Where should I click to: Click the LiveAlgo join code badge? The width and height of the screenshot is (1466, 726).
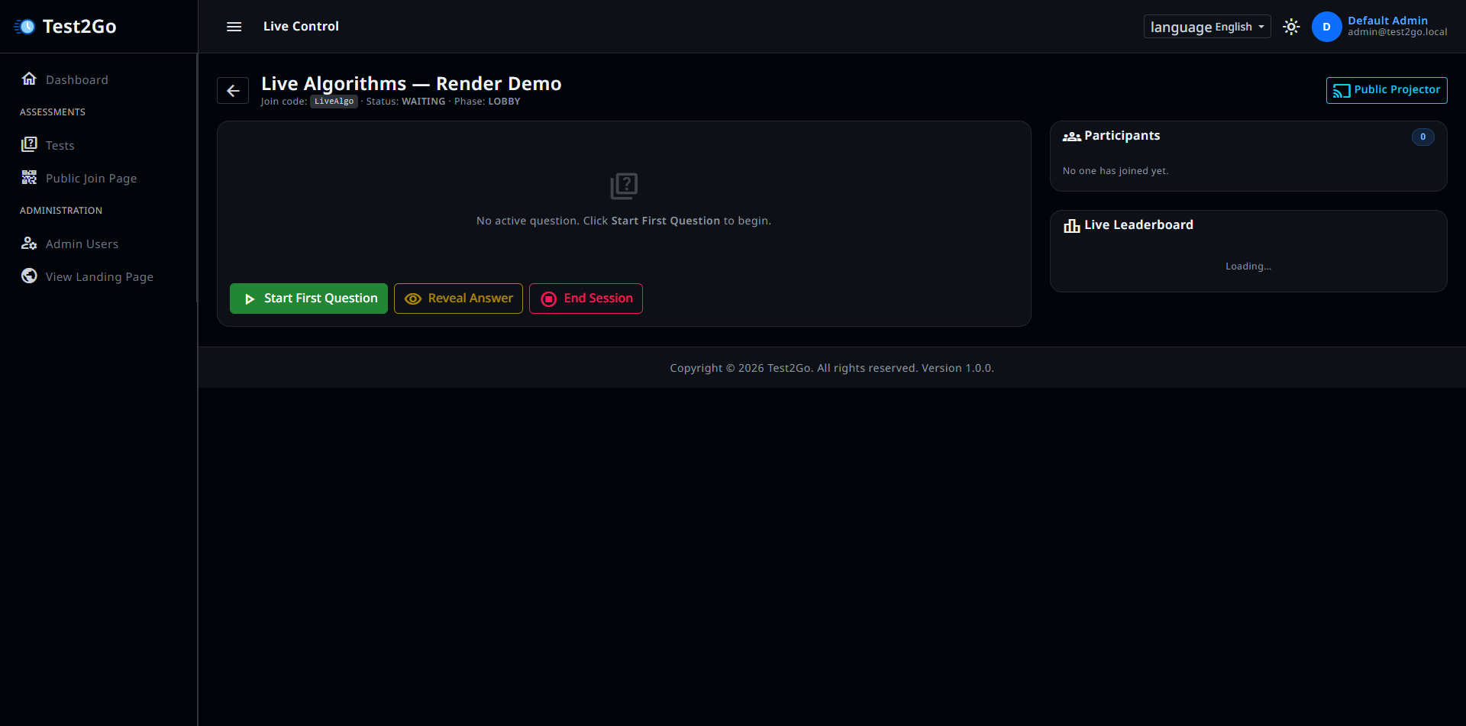coord(334,102)
